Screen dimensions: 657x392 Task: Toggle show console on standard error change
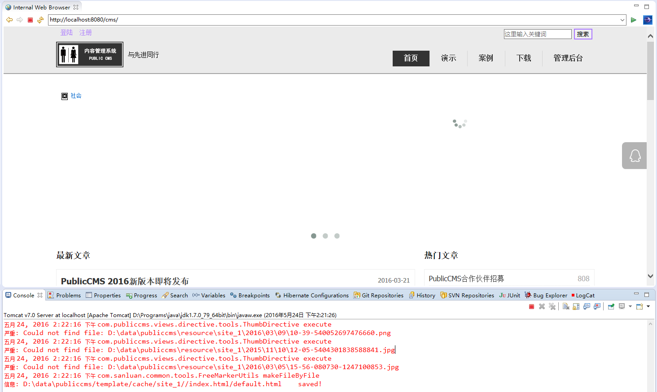597,306
